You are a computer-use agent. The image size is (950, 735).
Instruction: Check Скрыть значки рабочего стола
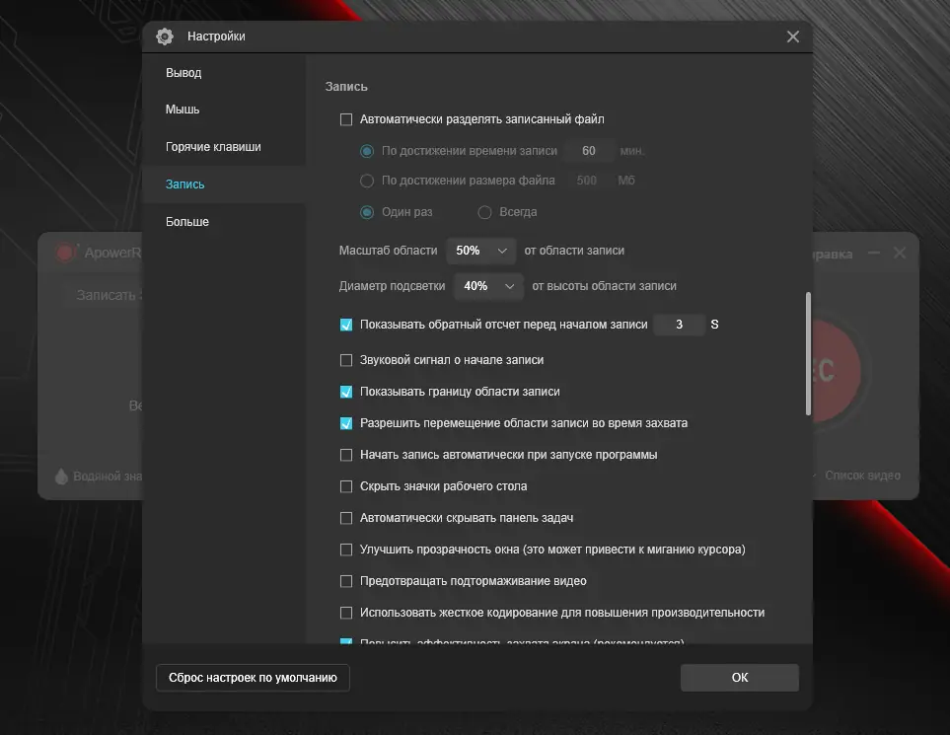[346, 486]
